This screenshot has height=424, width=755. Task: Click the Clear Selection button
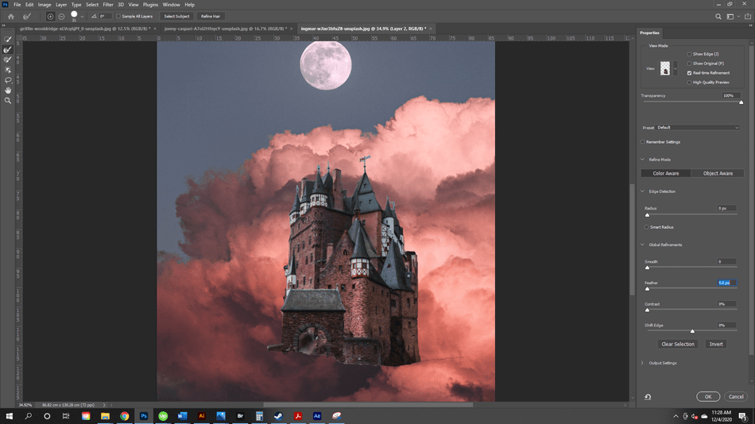click(677, 344)
